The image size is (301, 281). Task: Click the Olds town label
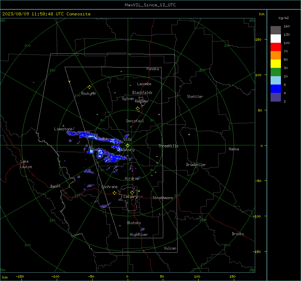pyautogui.click(x=127, y=139)
